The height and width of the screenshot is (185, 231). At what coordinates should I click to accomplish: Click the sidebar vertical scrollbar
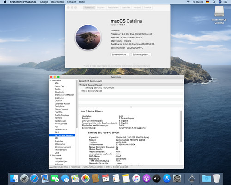tap(76, 104)
